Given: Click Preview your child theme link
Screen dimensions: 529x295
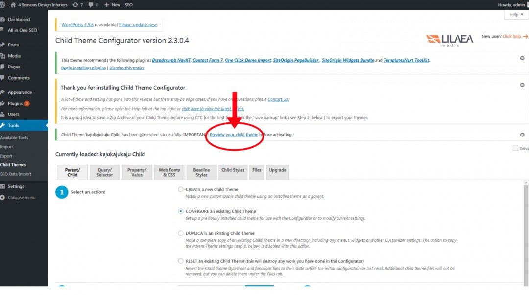Looking at the screenshot, I should pyautogui.click(x=234, y=134).
